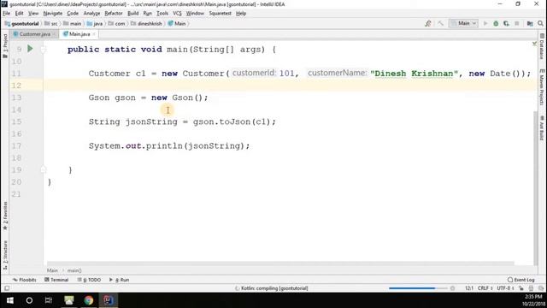Image resolution: width=547 pixels, height=308 pixels.
Task: Open the Maven Projects side panel
Action: (x=542, y=87)
